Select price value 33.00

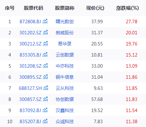pyautogui.click(x=97, y=66)
